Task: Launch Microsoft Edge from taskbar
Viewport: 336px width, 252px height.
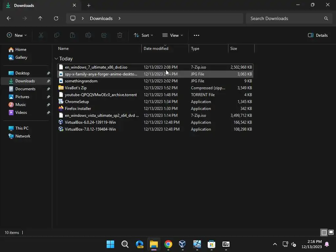Action: pyautogui.click(x=139, y=244)
